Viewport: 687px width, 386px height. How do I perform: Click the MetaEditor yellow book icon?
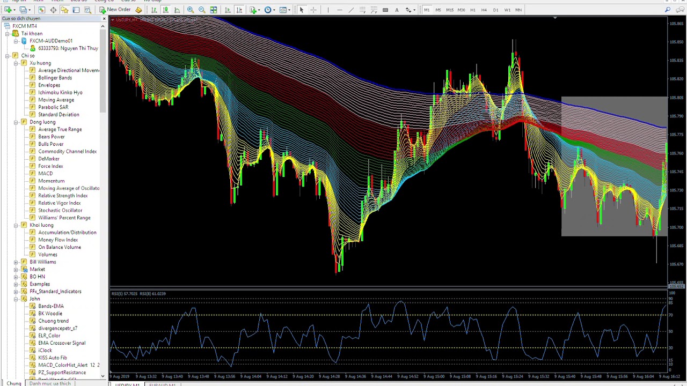pos(138,10)
